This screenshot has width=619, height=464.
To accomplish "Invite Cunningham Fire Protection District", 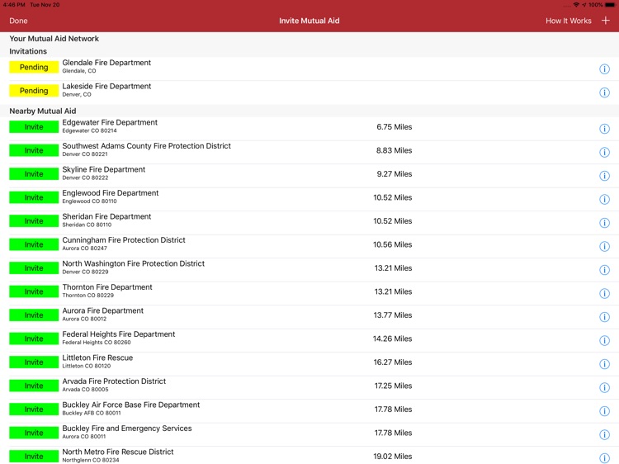I will tap(34, 245).
